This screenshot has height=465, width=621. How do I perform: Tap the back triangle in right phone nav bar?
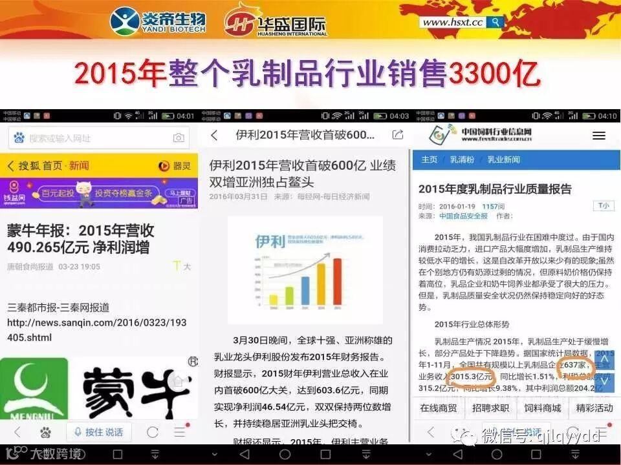[x=458, y=454]
